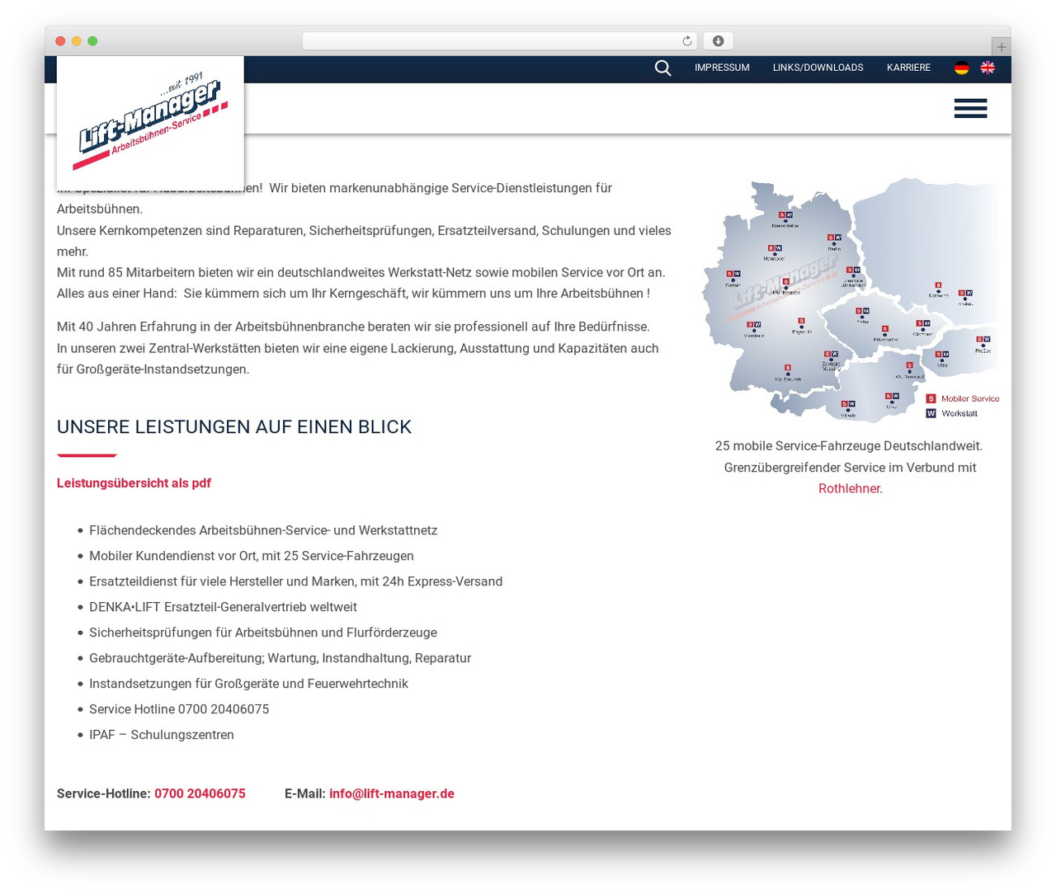
Task: Click the 'Mobiler Service' legend label
Action: click(x=970, y=398)
